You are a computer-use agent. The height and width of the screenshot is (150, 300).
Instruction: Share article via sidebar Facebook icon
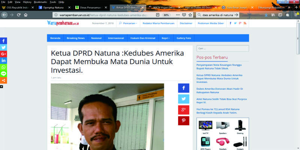tap(3, 41)
